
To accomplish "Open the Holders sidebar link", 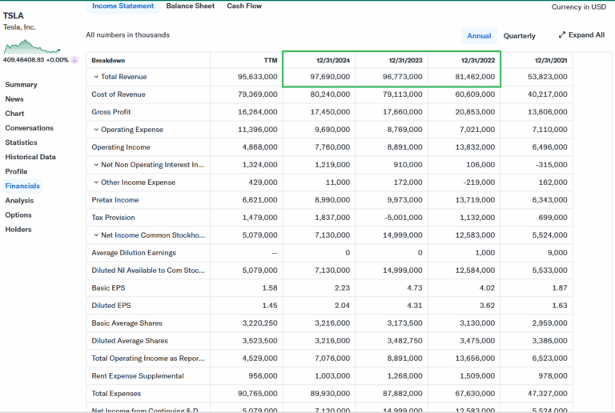I will 18,230.
